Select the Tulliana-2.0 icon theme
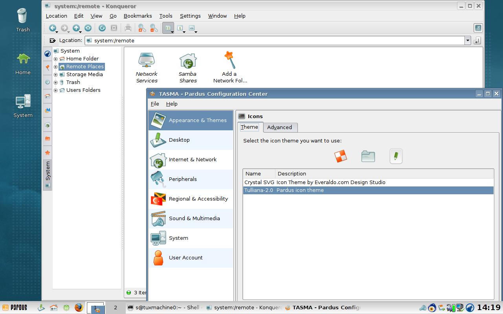The image size is (503, 314). pyautogui.click(x=368, y=190)
